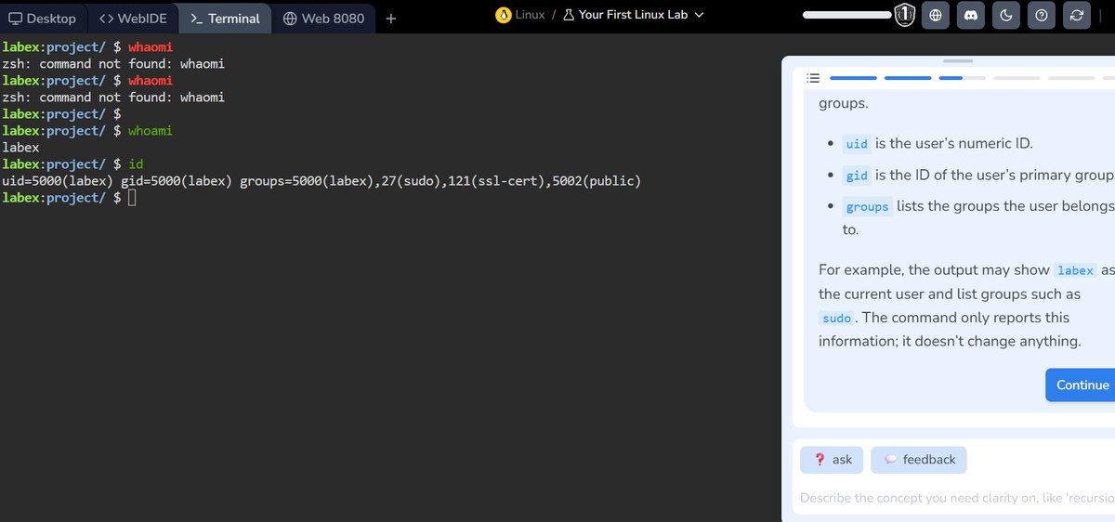This screenshot has width=1115, height=522.
Task: Open the Discord community icon
Action: pos(971,15)
